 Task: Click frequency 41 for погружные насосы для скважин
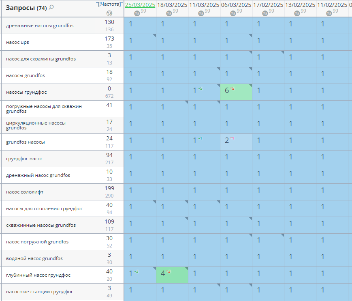click(109, 105)
